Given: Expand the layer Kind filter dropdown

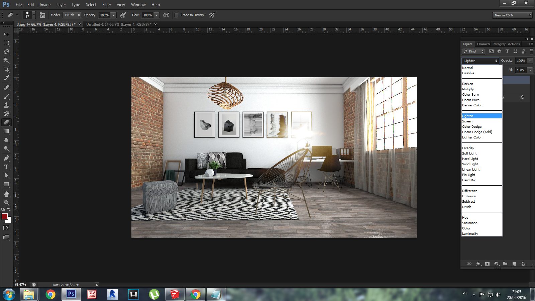Looking at the screenshot, I should [x=474, y=52].
